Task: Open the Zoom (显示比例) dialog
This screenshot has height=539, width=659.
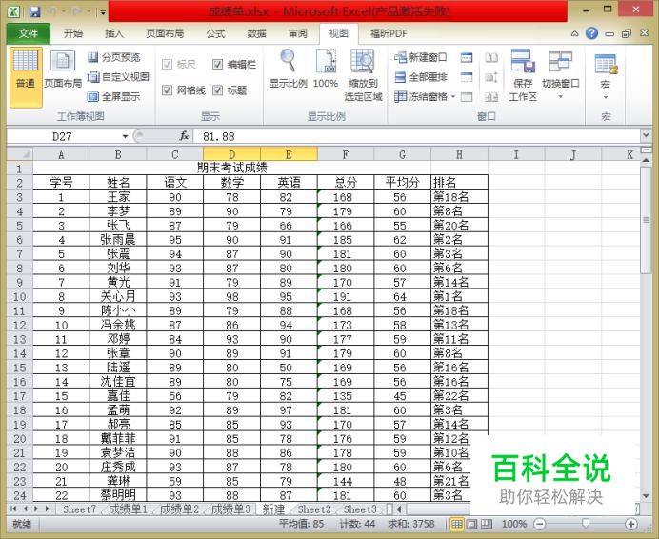Action: (x=289, y=70)
